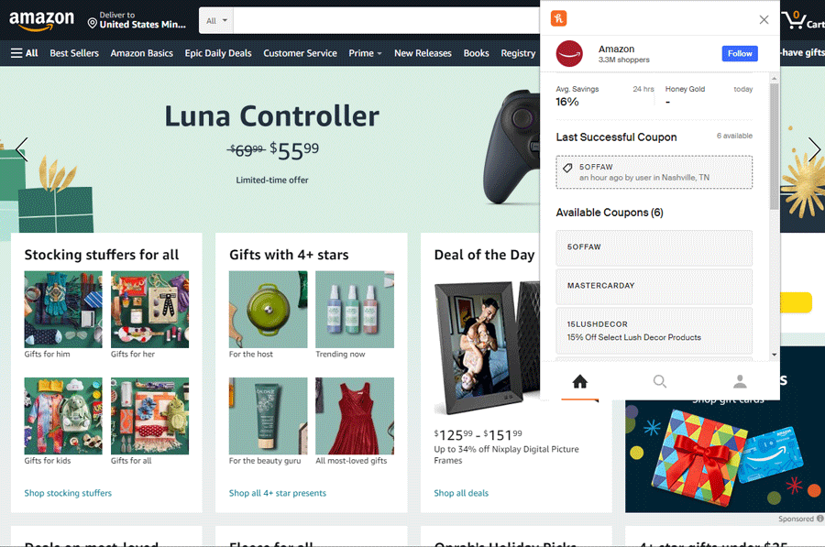Image resolution: width=825 pixels, height=547 pixels.
Task: Open the hamburger All menu
Action: 24,53
